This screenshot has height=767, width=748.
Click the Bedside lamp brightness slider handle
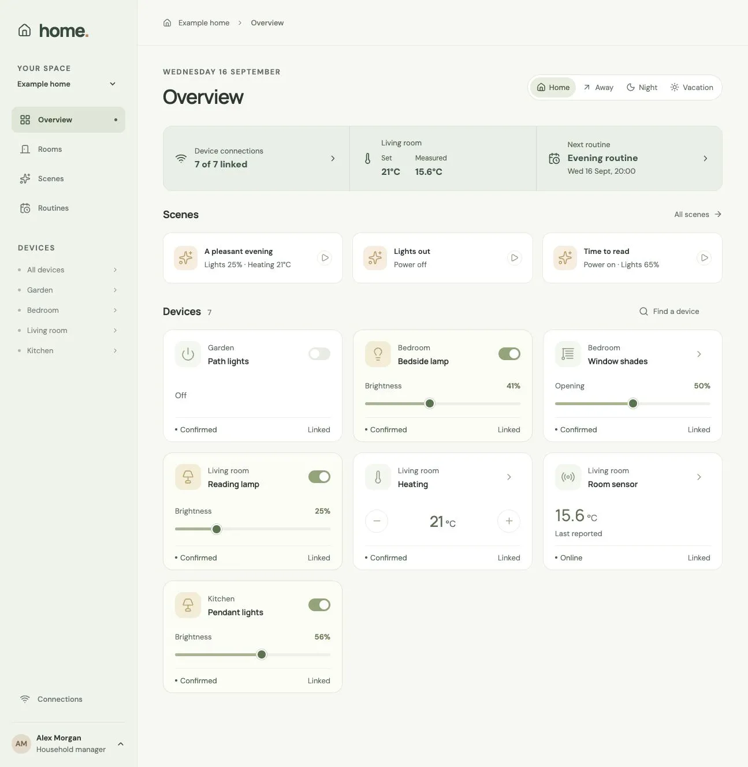pos(430,404)
